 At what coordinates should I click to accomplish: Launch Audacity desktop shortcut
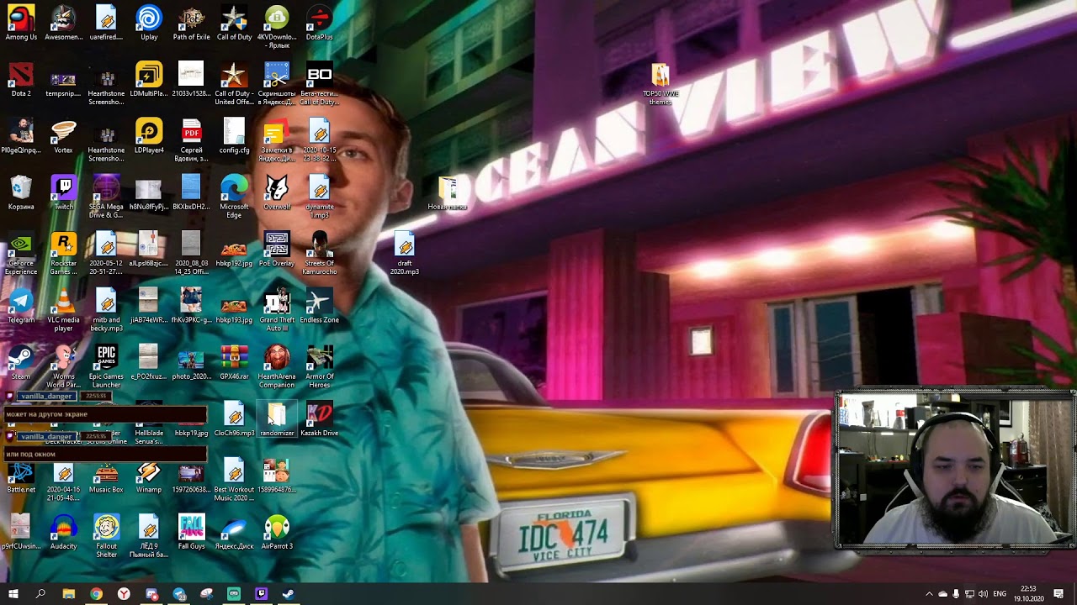pyautogui.click(x=63, y=532)
